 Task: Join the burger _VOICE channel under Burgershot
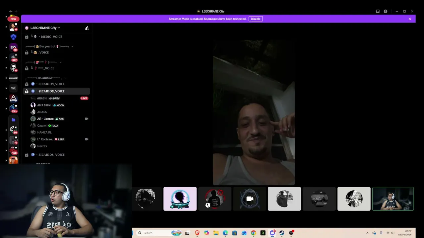pos(56,53)
